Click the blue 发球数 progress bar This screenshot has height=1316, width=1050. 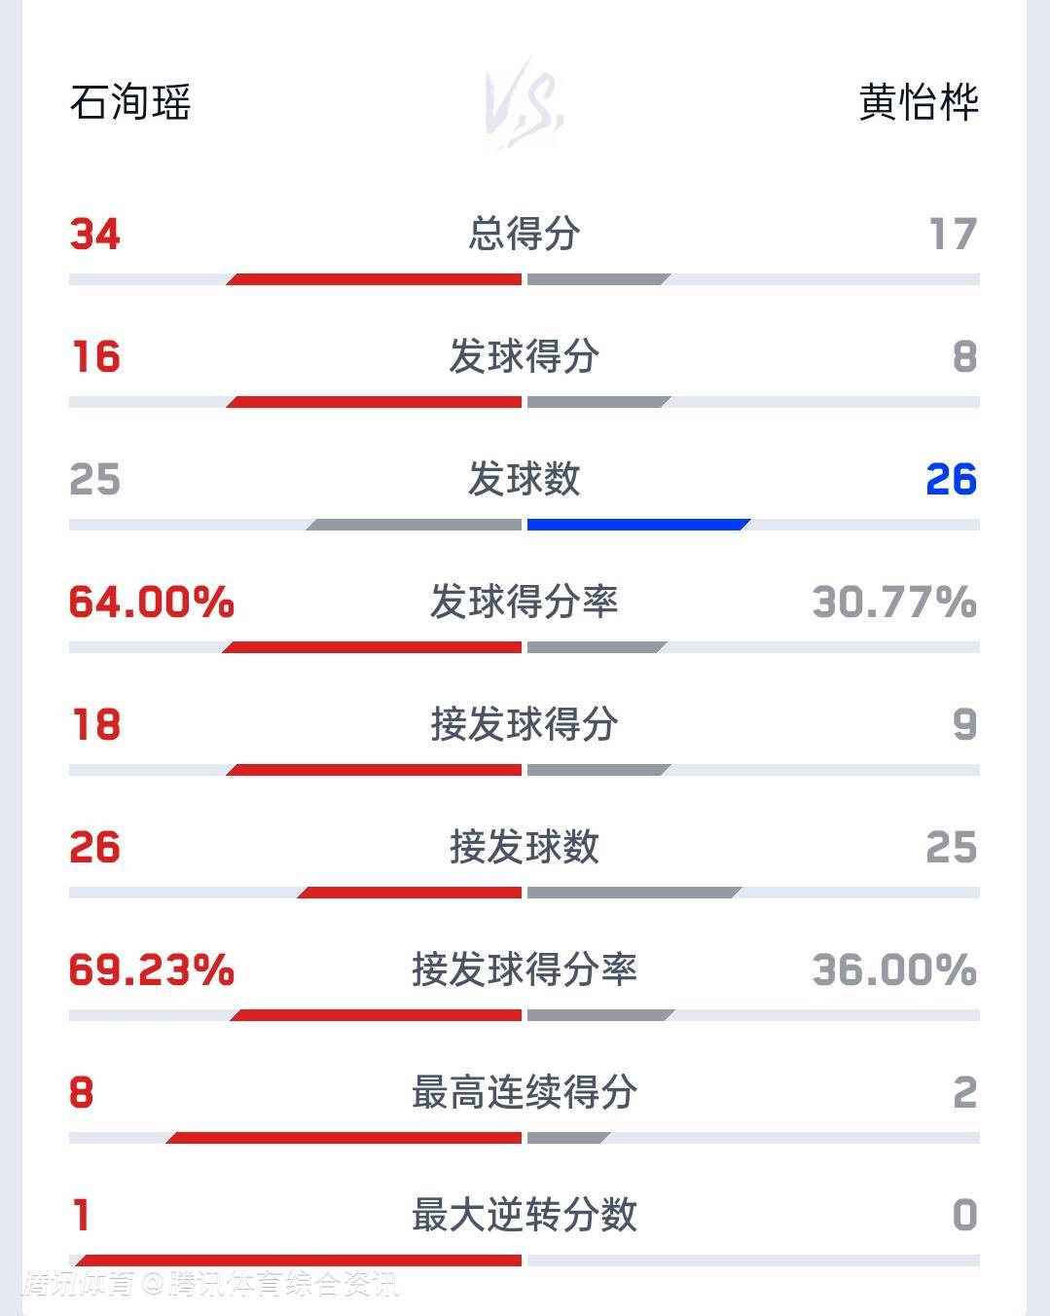[637, 525]
